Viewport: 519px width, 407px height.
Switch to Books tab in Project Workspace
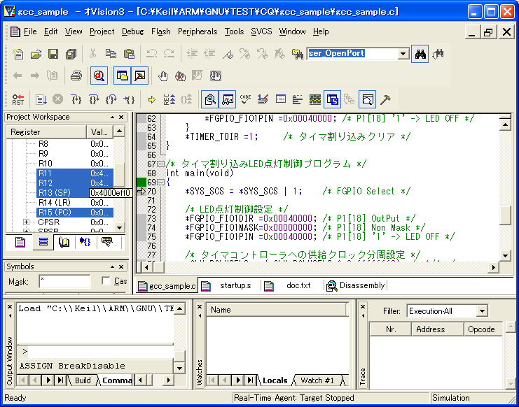point(64,243)
